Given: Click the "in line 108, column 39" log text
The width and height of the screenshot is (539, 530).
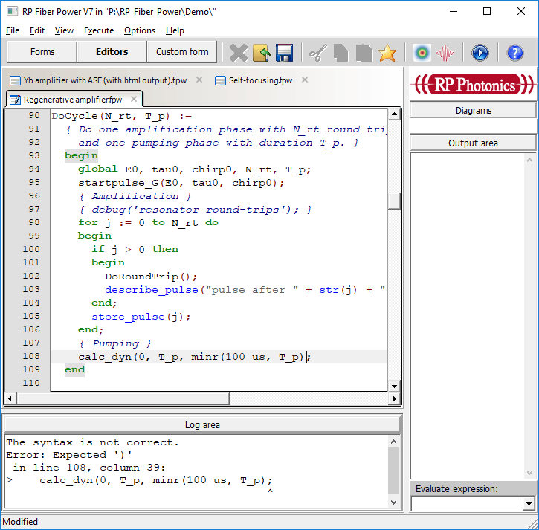Looking at the screenshot, I should pos(89,468).
